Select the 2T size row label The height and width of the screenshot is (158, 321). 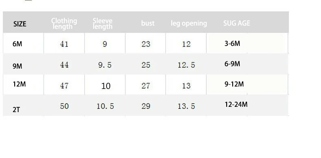[16, 110]
